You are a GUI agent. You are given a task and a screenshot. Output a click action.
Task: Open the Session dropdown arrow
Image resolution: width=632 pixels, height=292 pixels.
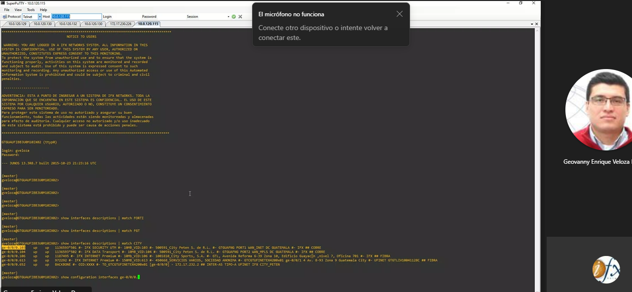(228, 17)
